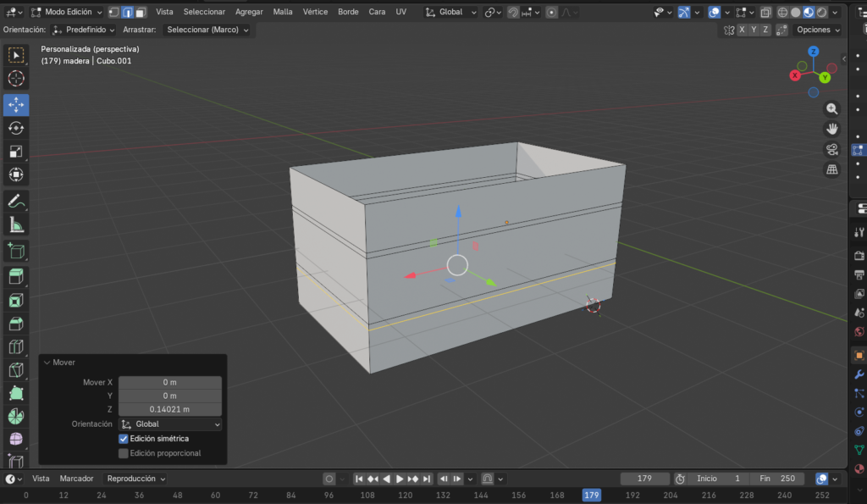The height and width of the screenshot is (504, 867).
Task: Enable Edición proporcional
Action: pos(123,452)
